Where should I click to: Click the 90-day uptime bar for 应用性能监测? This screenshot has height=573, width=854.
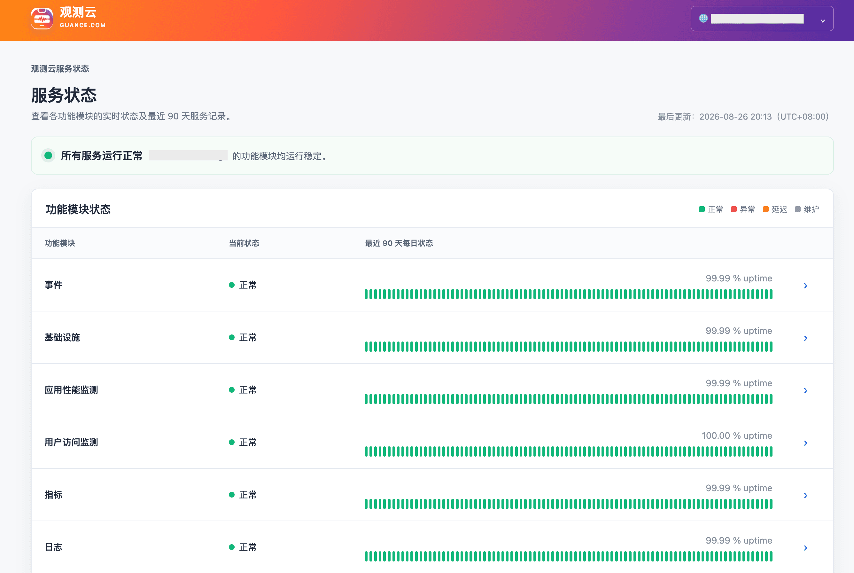569,399
